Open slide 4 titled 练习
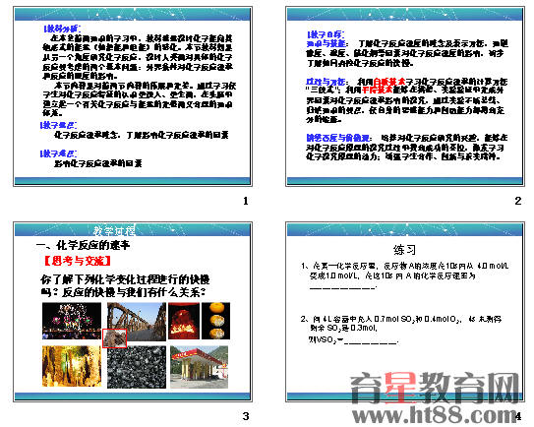534x427 pixels. pyautogui.click(x=405, y=312)
